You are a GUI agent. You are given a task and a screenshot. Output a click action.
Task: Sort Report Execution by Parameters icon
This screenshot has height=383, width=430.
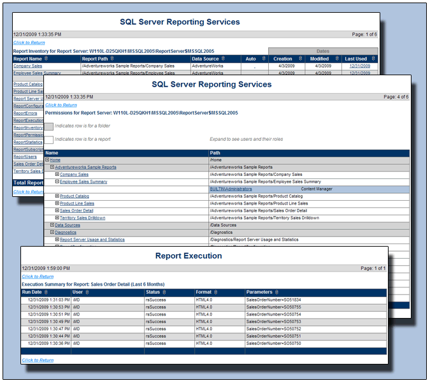[276, 292]
